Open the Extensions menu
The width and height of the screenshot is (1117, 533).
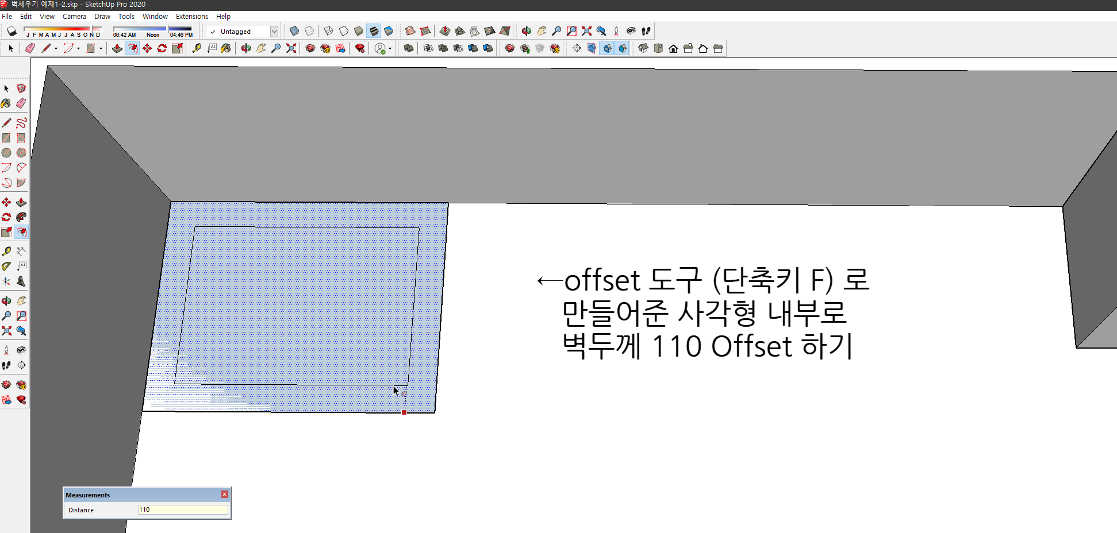click(x=191, y=16)
